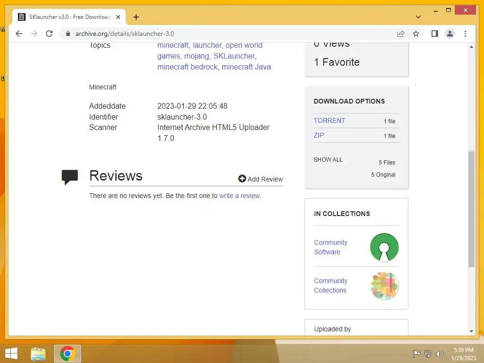Viewport: 484px width, 363px height.
Task: Download the ZIP option
Action: (x=319, y=135)
